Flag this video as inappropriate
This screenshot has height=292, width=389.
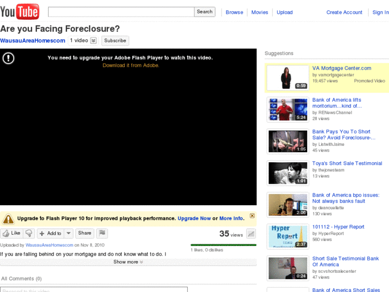(x=102, y=233)
